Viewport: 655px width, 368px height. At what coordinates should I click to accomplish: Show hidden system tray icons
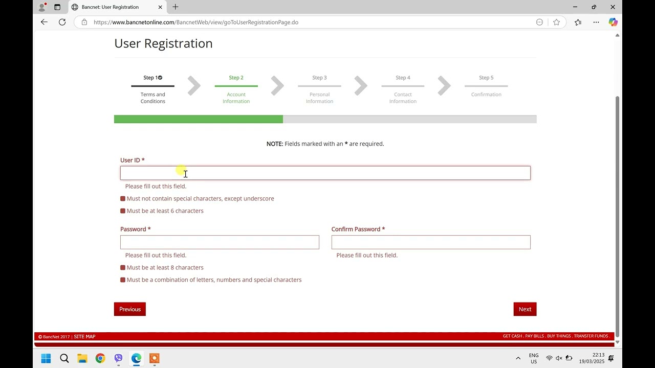[x=518, y=358]
